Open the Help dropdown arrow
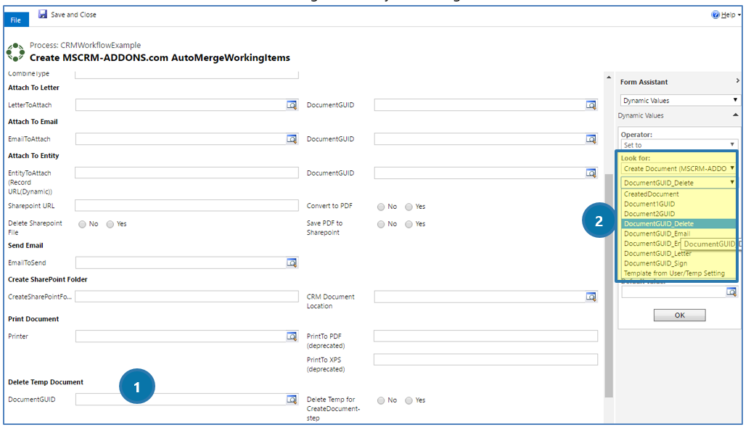 click(x=739, y=15)
